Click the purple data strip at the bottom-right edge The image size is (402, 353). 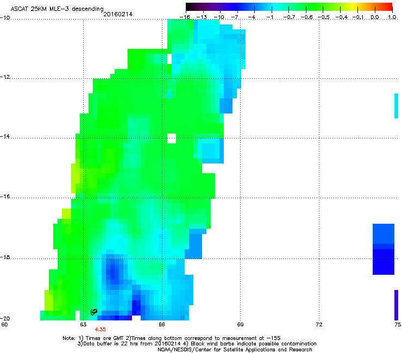point(396,305)
